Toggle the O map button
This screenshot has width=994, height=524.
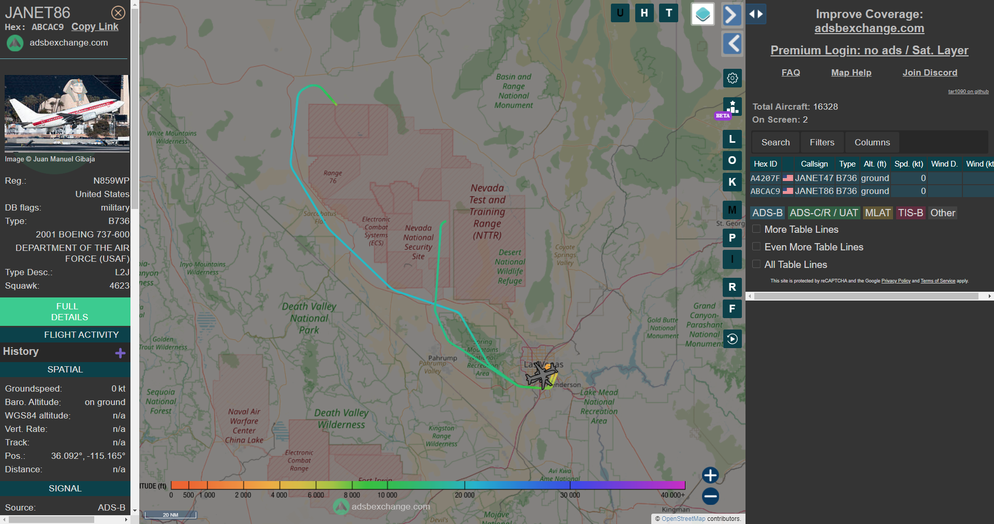tap(732, 160)
